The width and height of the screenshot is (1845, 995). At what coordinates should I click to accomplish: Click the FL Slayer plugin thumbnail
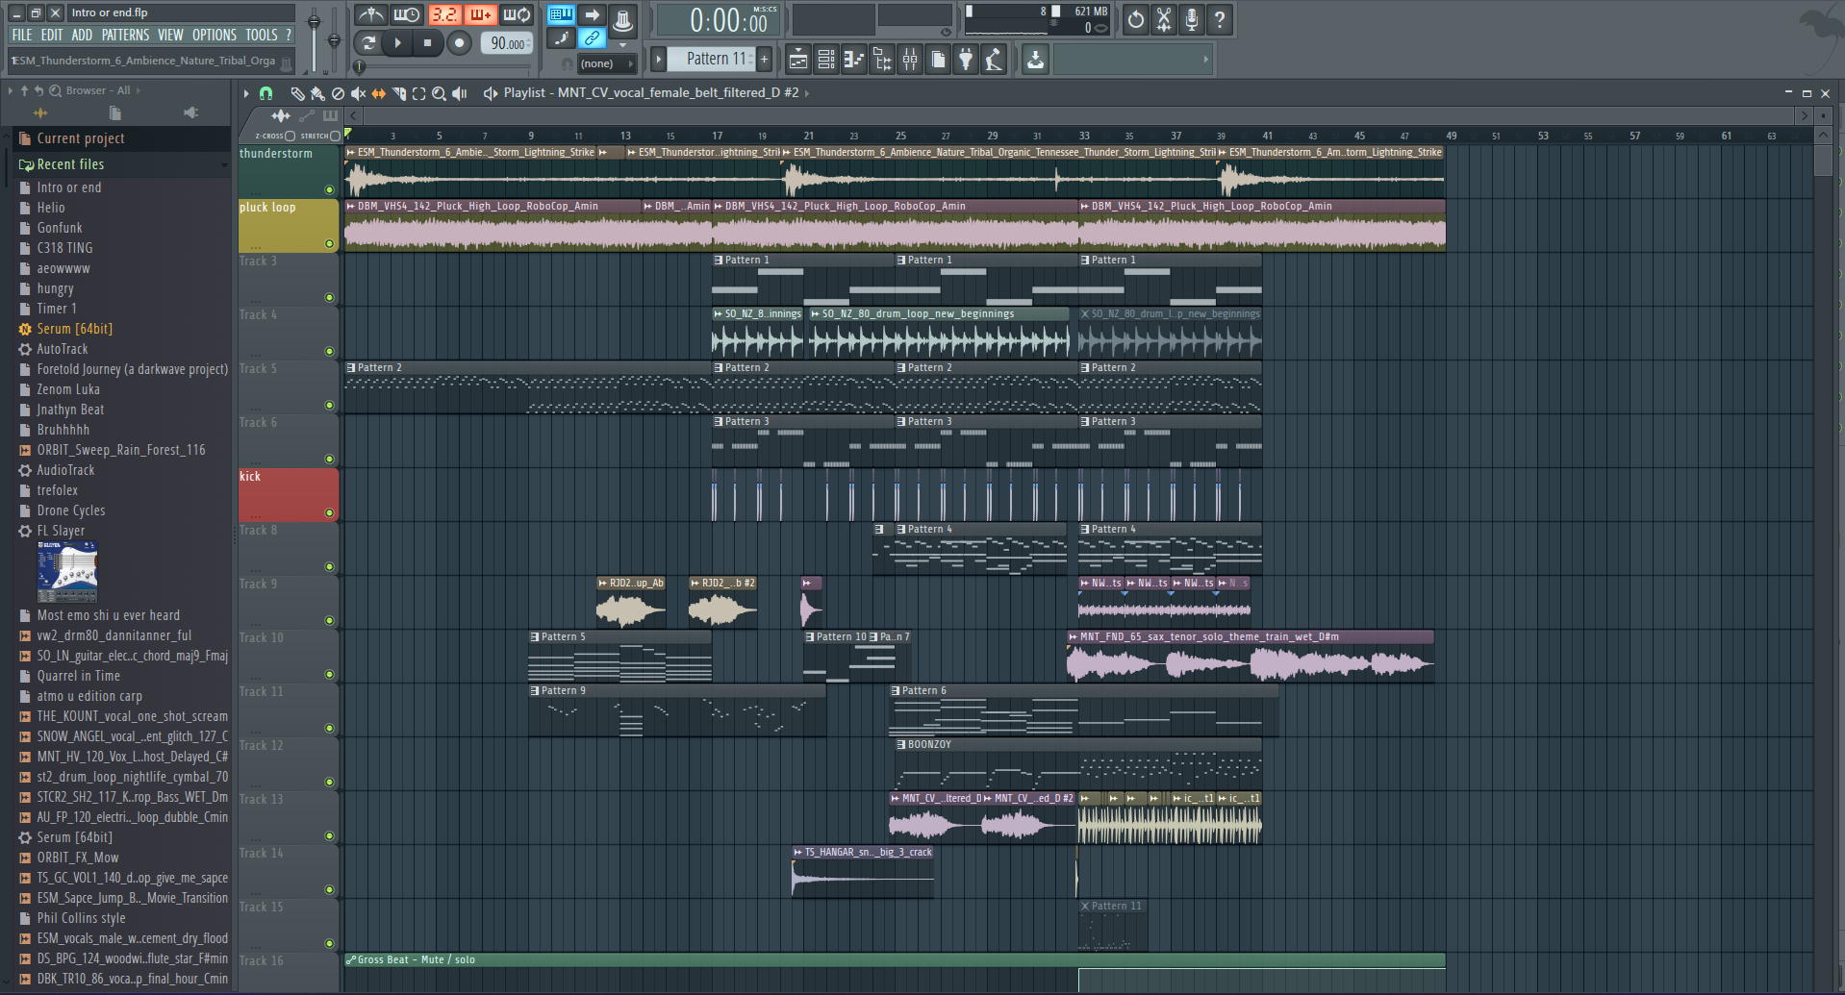coord(67,572)
